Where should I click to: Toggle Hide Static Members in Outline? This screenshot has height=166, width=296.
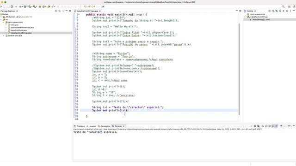tap(280, 11)
